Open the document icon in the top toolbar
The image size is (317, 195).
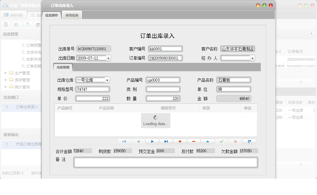point(27,24)
